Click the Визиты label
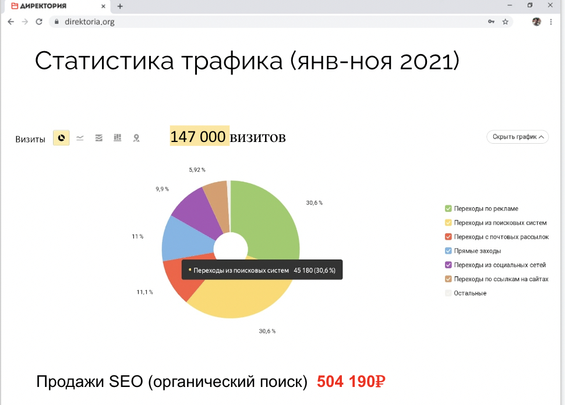 [30, 139]
